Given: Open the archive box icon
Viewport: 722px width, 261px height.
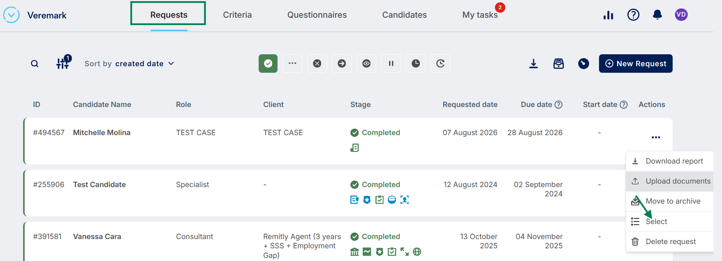Looking at the screenshot, I should pos(559,64).
